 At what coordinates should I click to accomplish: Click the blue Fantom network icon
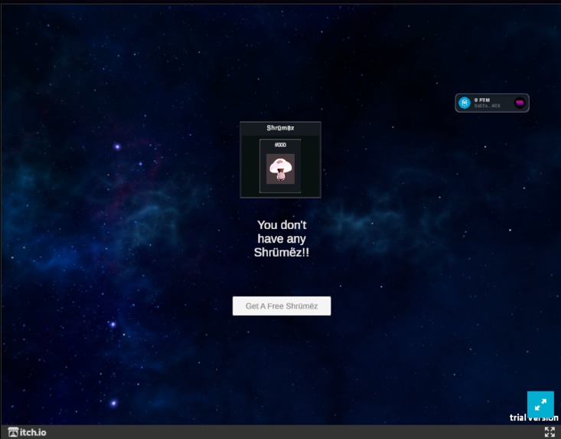[x=465, y=103]
